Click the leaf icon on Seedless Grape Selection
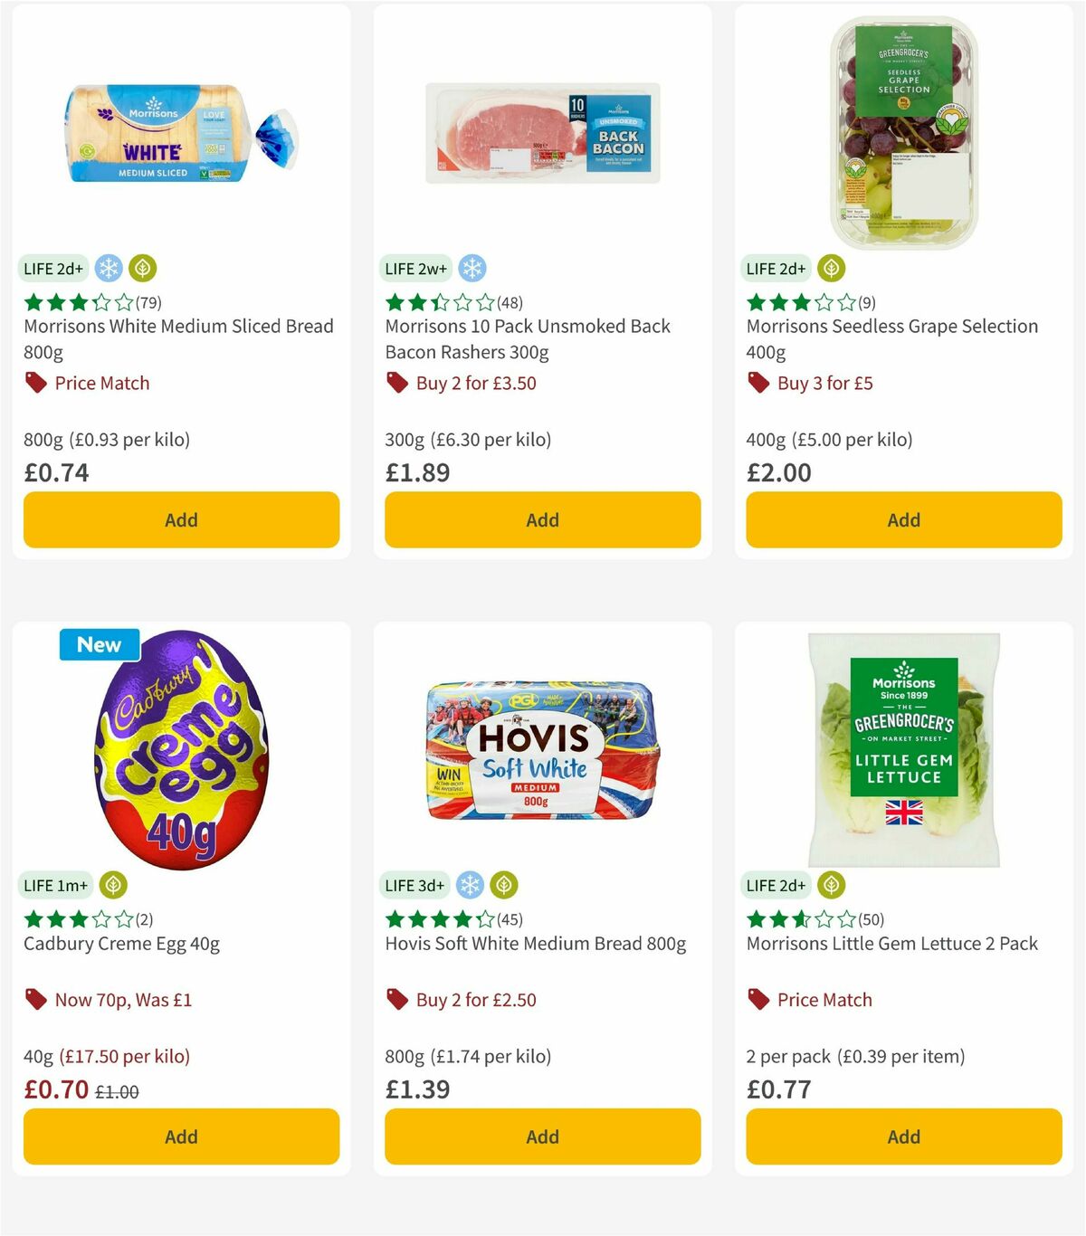The height and width of the screenshot is (1236, 1086). pos(831,268)
